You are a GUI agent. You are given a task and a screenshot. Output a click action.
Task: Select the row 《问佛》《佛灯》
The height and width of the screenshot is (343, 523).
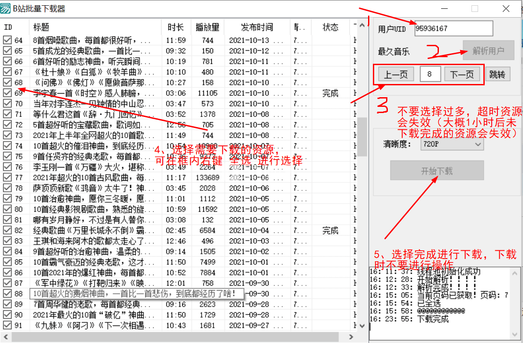178,82
